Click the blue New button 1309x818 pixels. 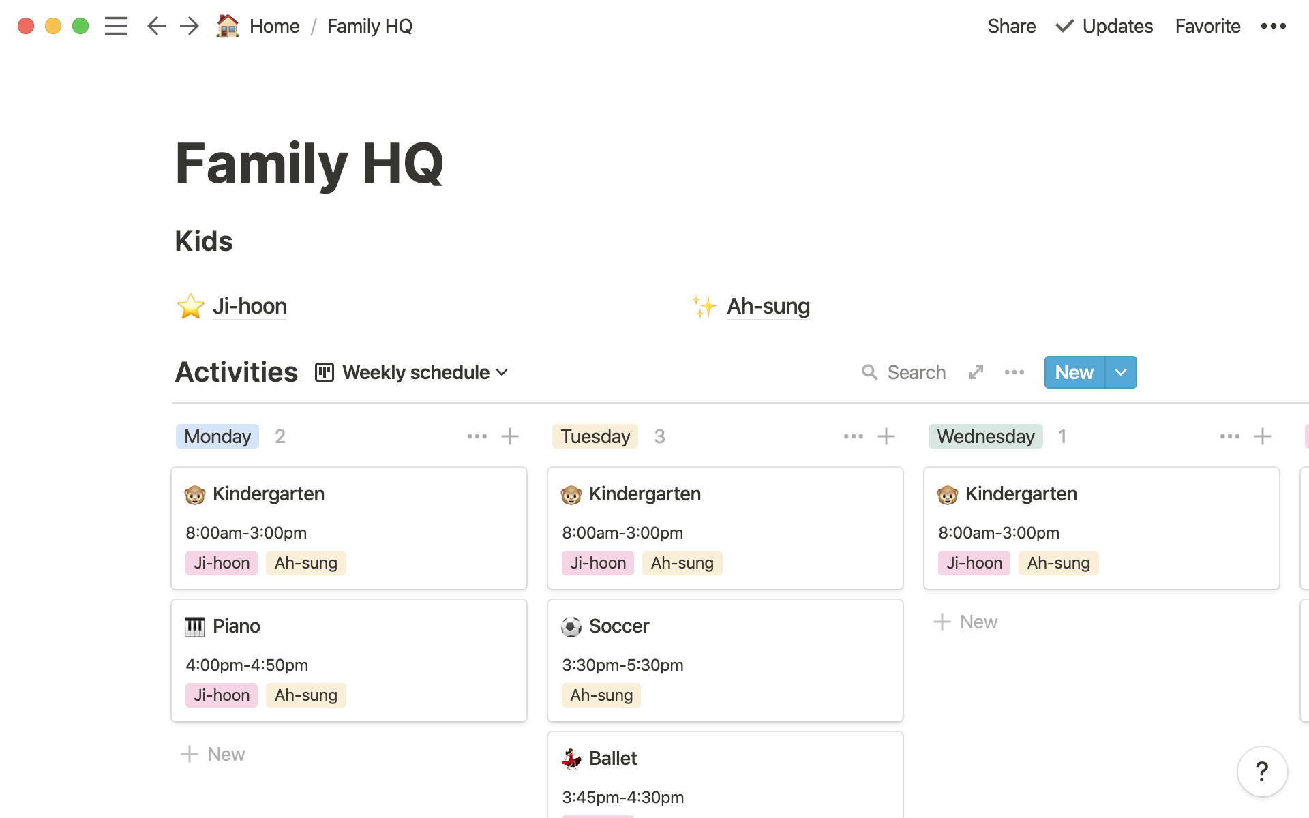pos(1074,372)
